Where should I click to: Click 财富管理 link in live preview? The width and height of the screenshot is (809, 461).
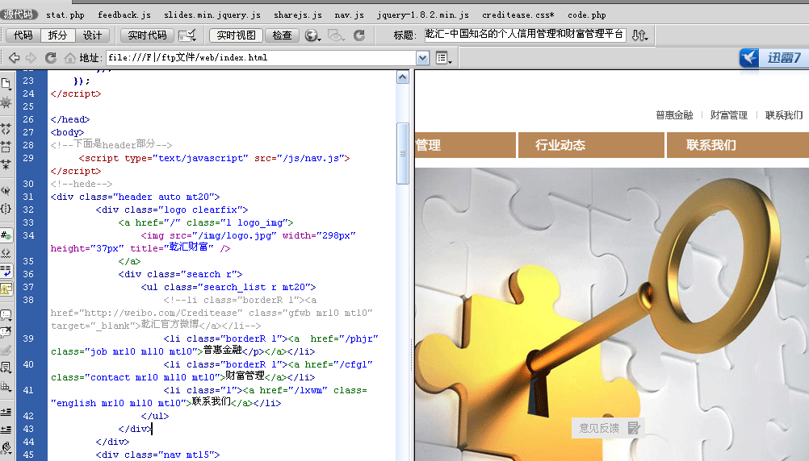728,115
